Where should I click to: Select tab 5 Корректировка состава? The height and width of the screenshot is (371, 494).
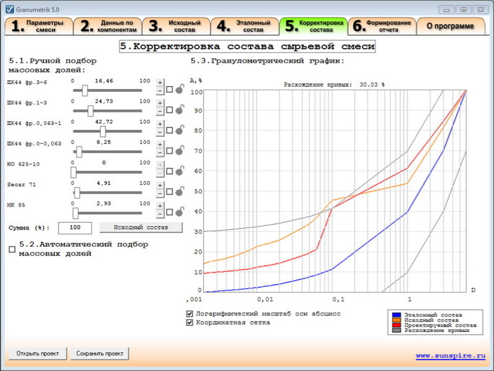pos(314,26)
